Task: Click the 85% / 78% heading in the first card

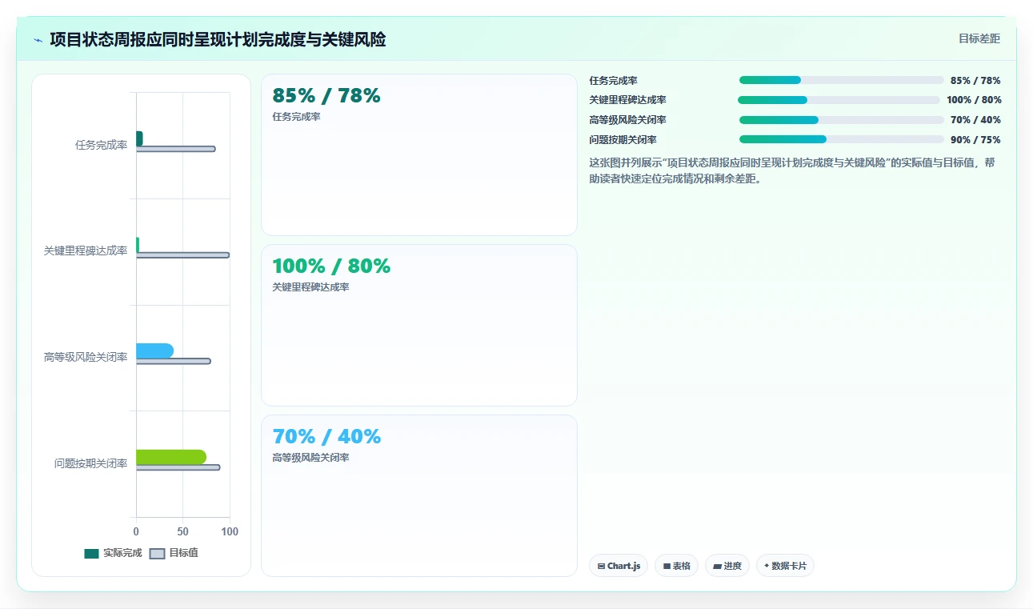Action: pos(326,96)
